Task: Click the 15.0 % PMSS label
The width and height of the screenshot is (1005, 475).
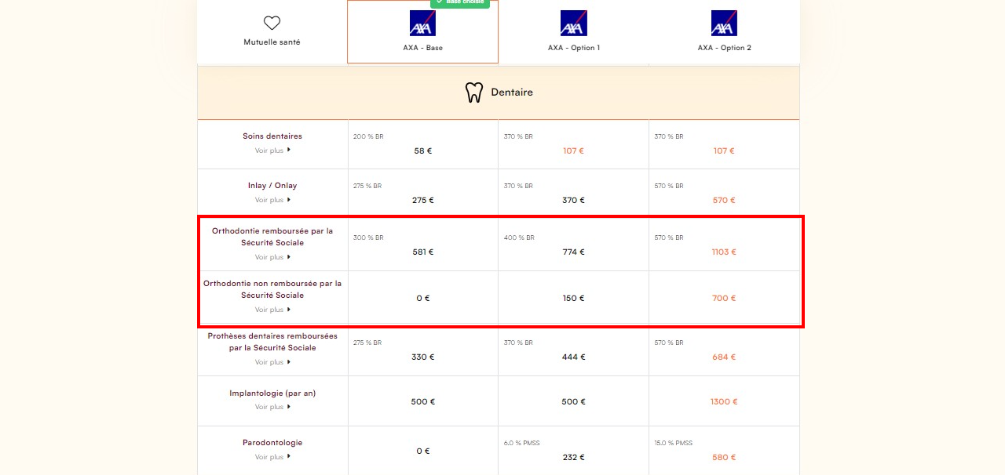Action: coord(674,443)
